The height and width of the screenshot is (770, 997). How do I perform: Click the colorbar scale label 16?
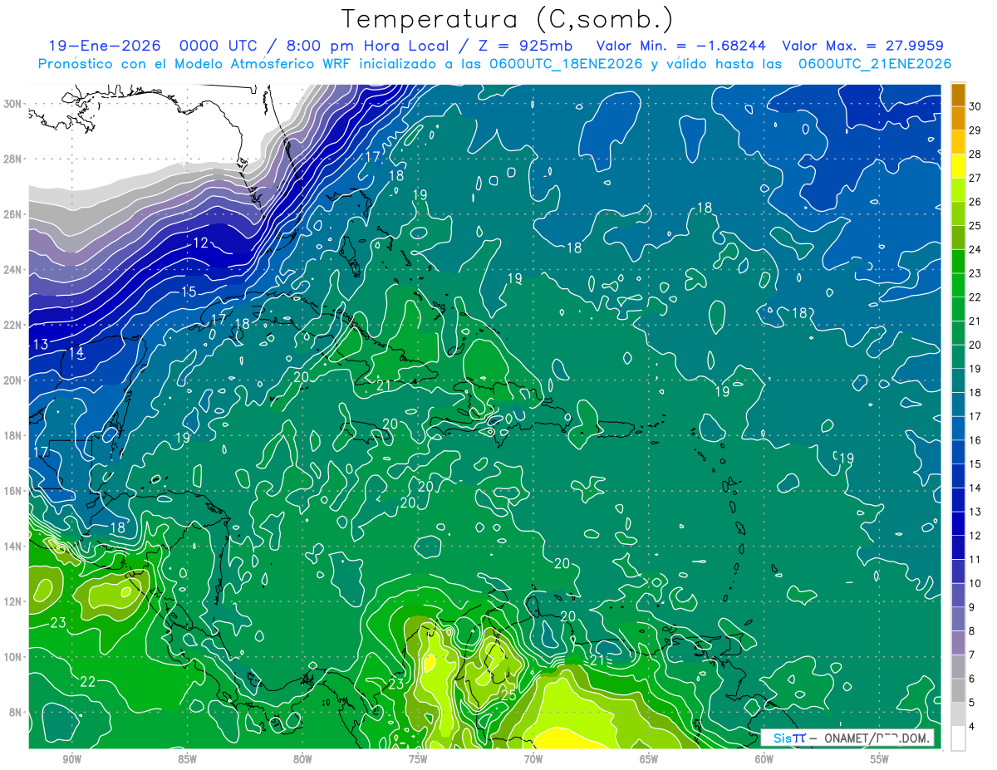coord(975,439)
